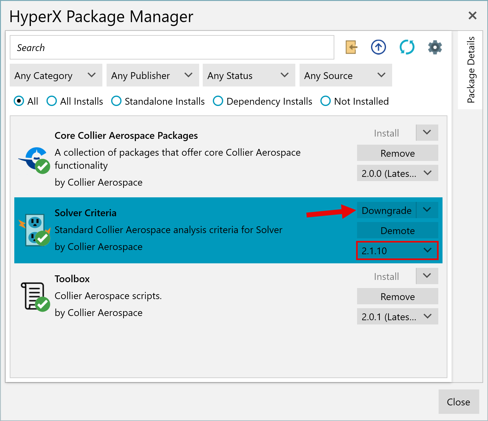Click Install button for Core Collier Aerospace Packages
The width and height of the screenshot is (488, 421).
[386, 133]
